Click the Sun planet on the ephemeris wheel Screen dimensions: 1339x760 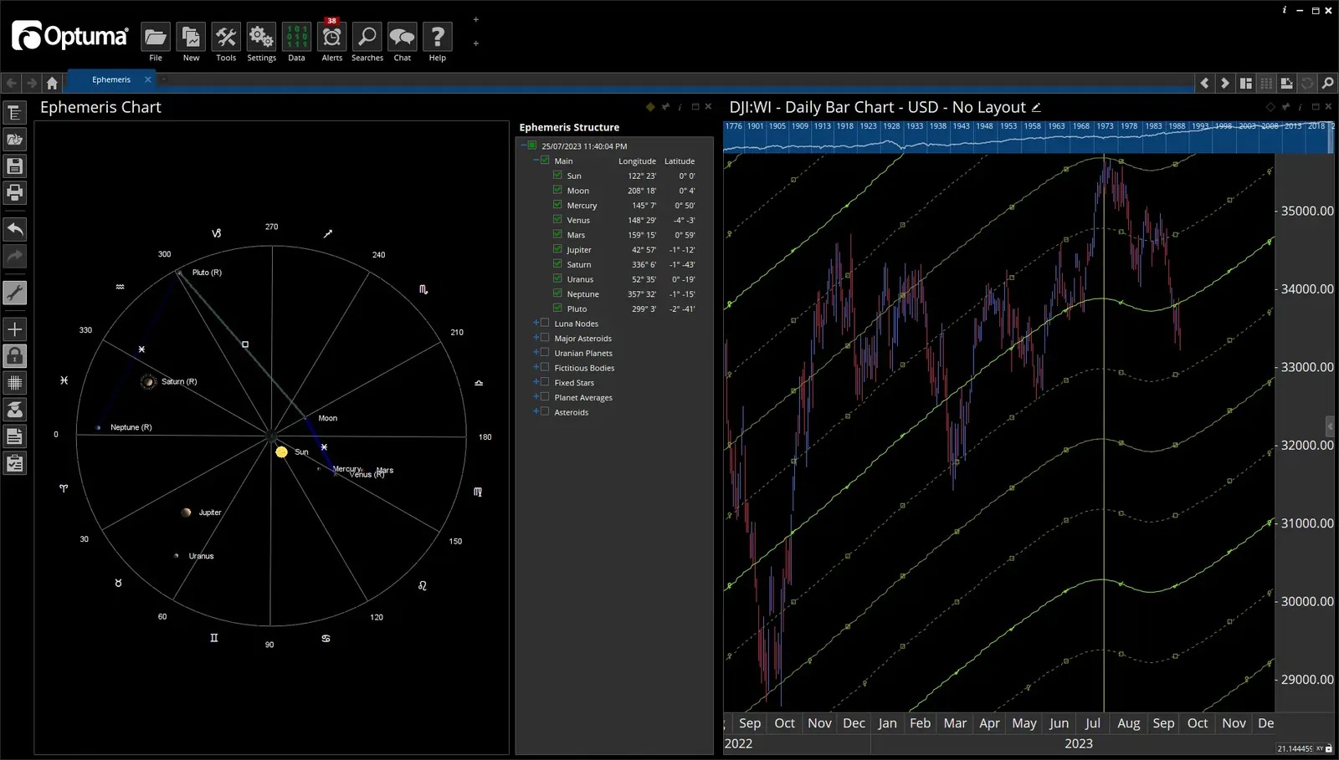pos(282,452)
